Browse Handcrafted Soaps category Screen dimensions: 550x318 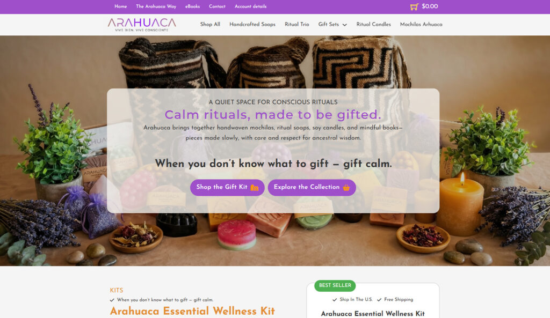[252, 25]
